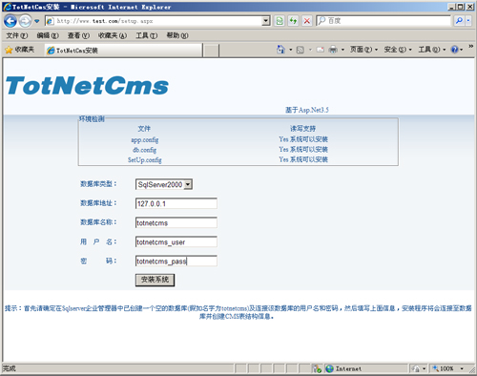Open the 页面(P) command bar menu
This screenshot has width=477, height=376.
[363, 50]
